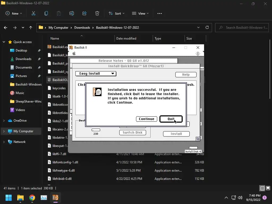Screen dimensions: 272x204
Task: Open the Apple menu in Basilisk II
Action: pos(74,53)
